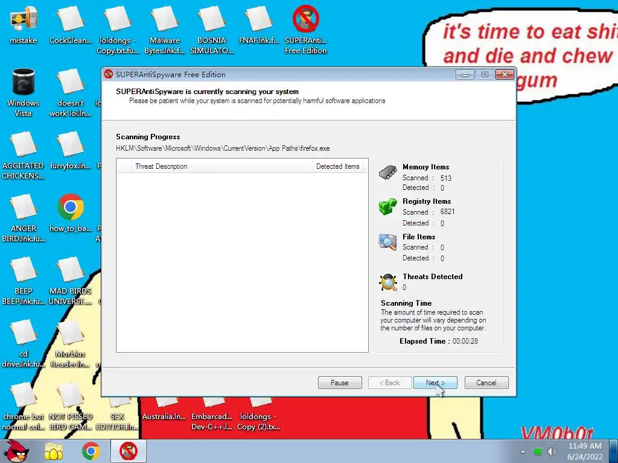The height and width of the screenshot is (463, 618).
Task: Show hidden system tray icons
Action: click(523, 452)
